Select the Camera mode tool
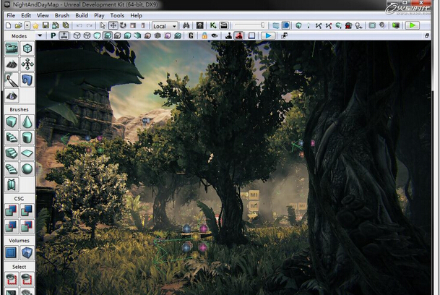Screen dimensions: 440x295 click(x=12, y=48)
